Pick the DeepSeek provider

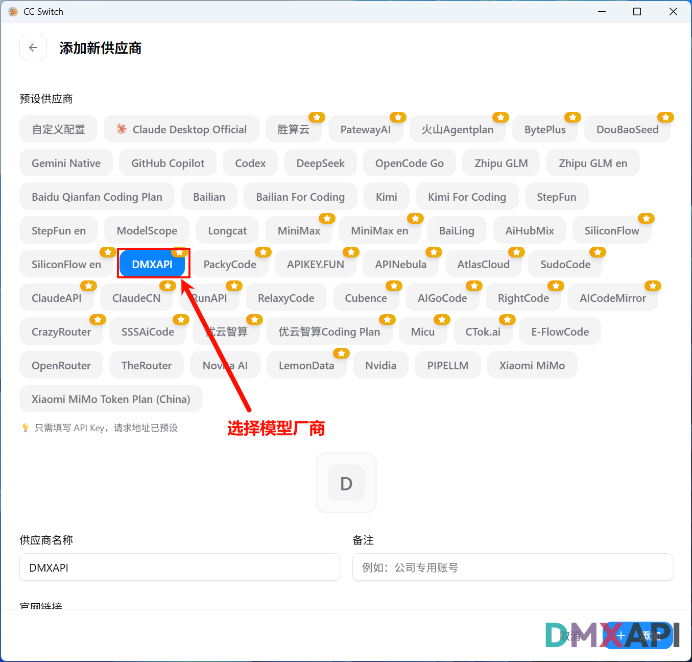tap(321, 163)
